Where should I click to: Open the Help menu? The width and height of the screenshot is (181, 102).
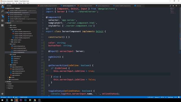(x=28, y=3)
